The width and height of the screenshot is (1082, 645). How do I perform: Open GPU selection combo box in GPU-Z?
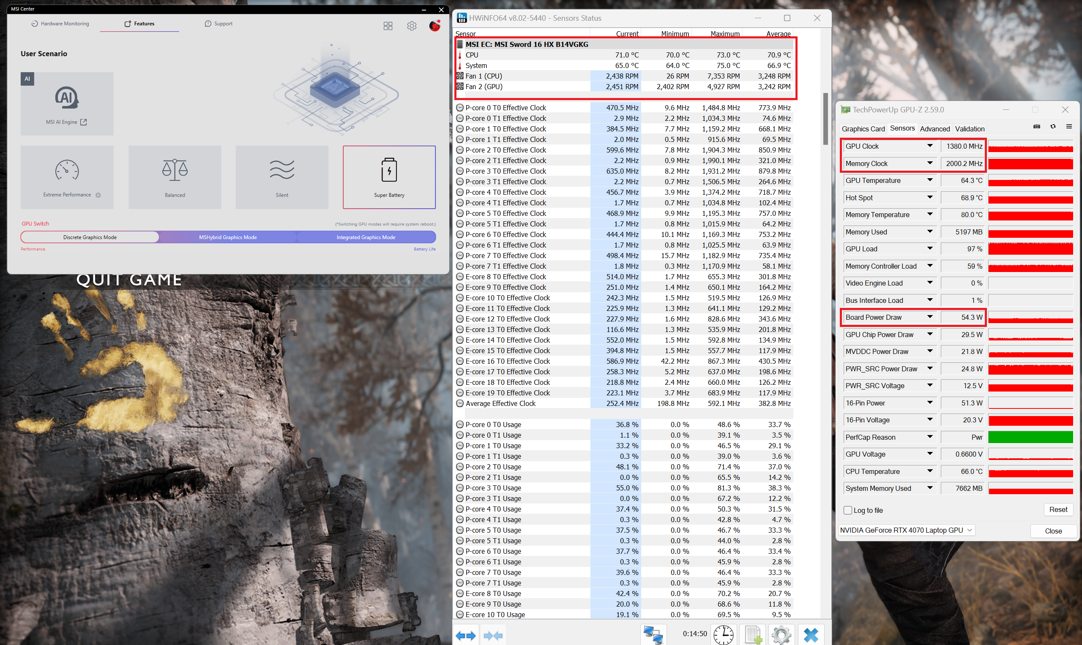pyautogui.click(x=906, y=530)
